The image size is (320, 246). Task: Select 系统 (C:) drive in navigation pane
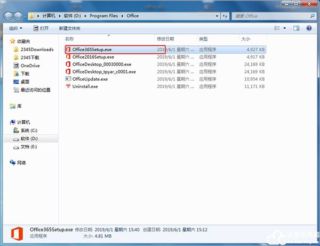pos(29,130)
